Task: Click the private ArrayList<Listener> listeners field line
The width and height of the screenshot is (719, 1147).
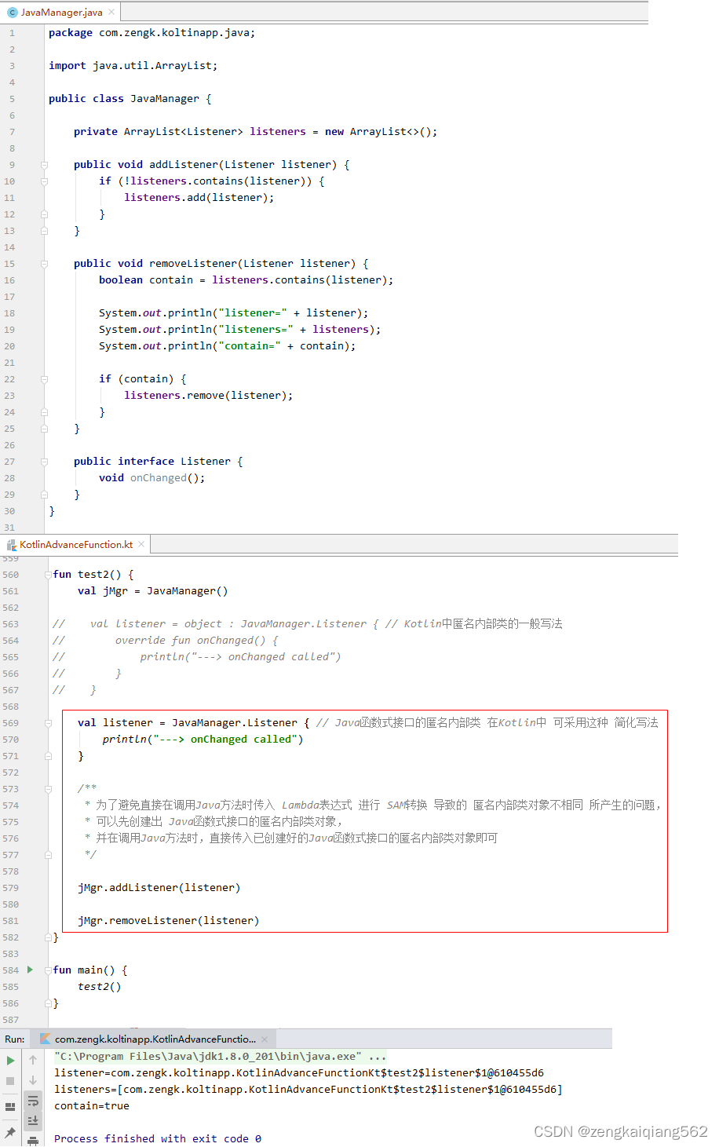Action: [256, 132]
